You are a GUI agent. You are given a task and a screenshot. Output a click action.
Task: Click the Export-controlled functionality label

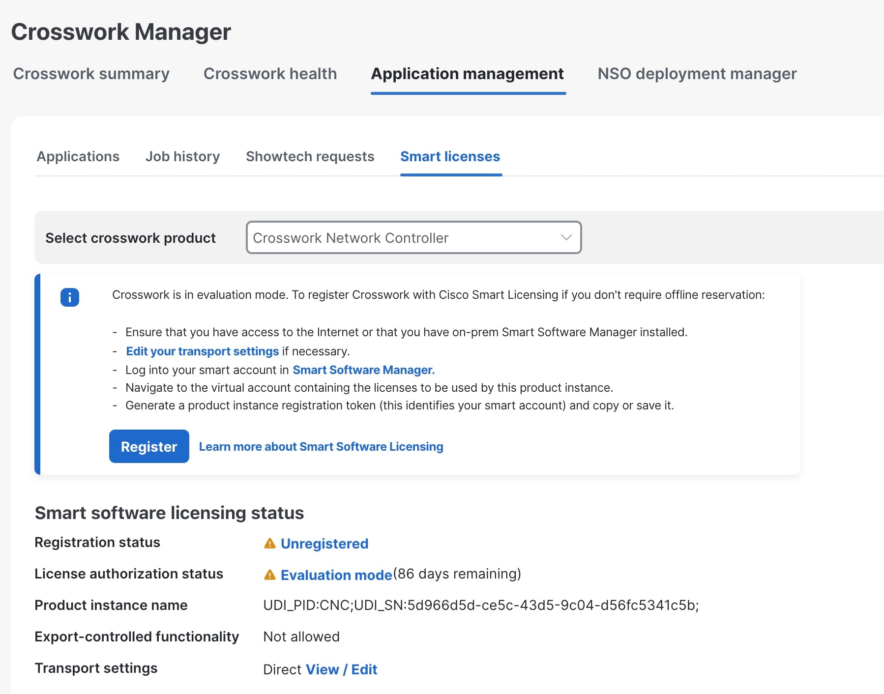[x=137, y=636]
